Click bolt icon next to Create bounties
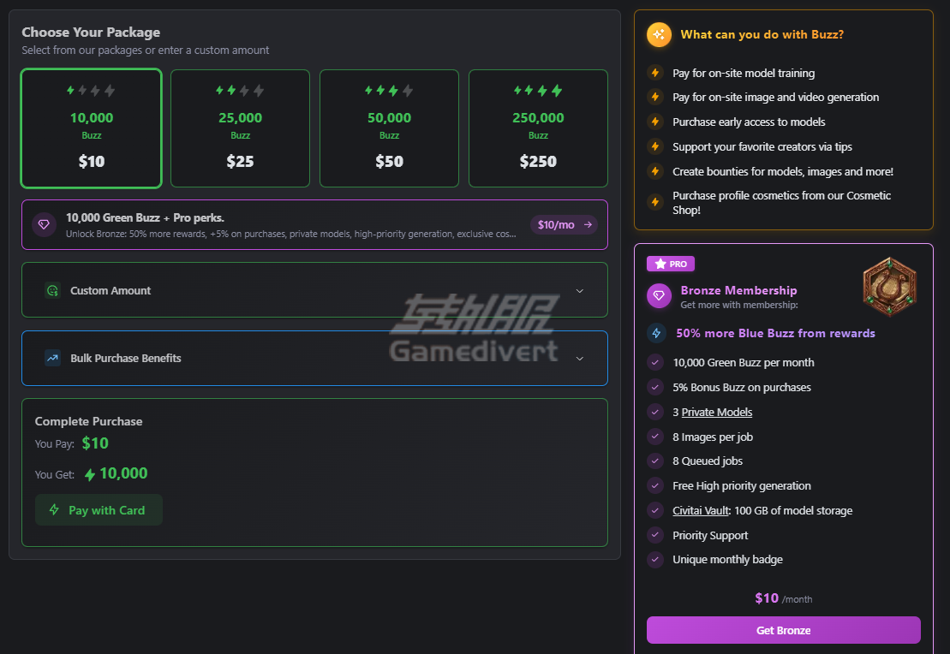 [x=655, y=171]
